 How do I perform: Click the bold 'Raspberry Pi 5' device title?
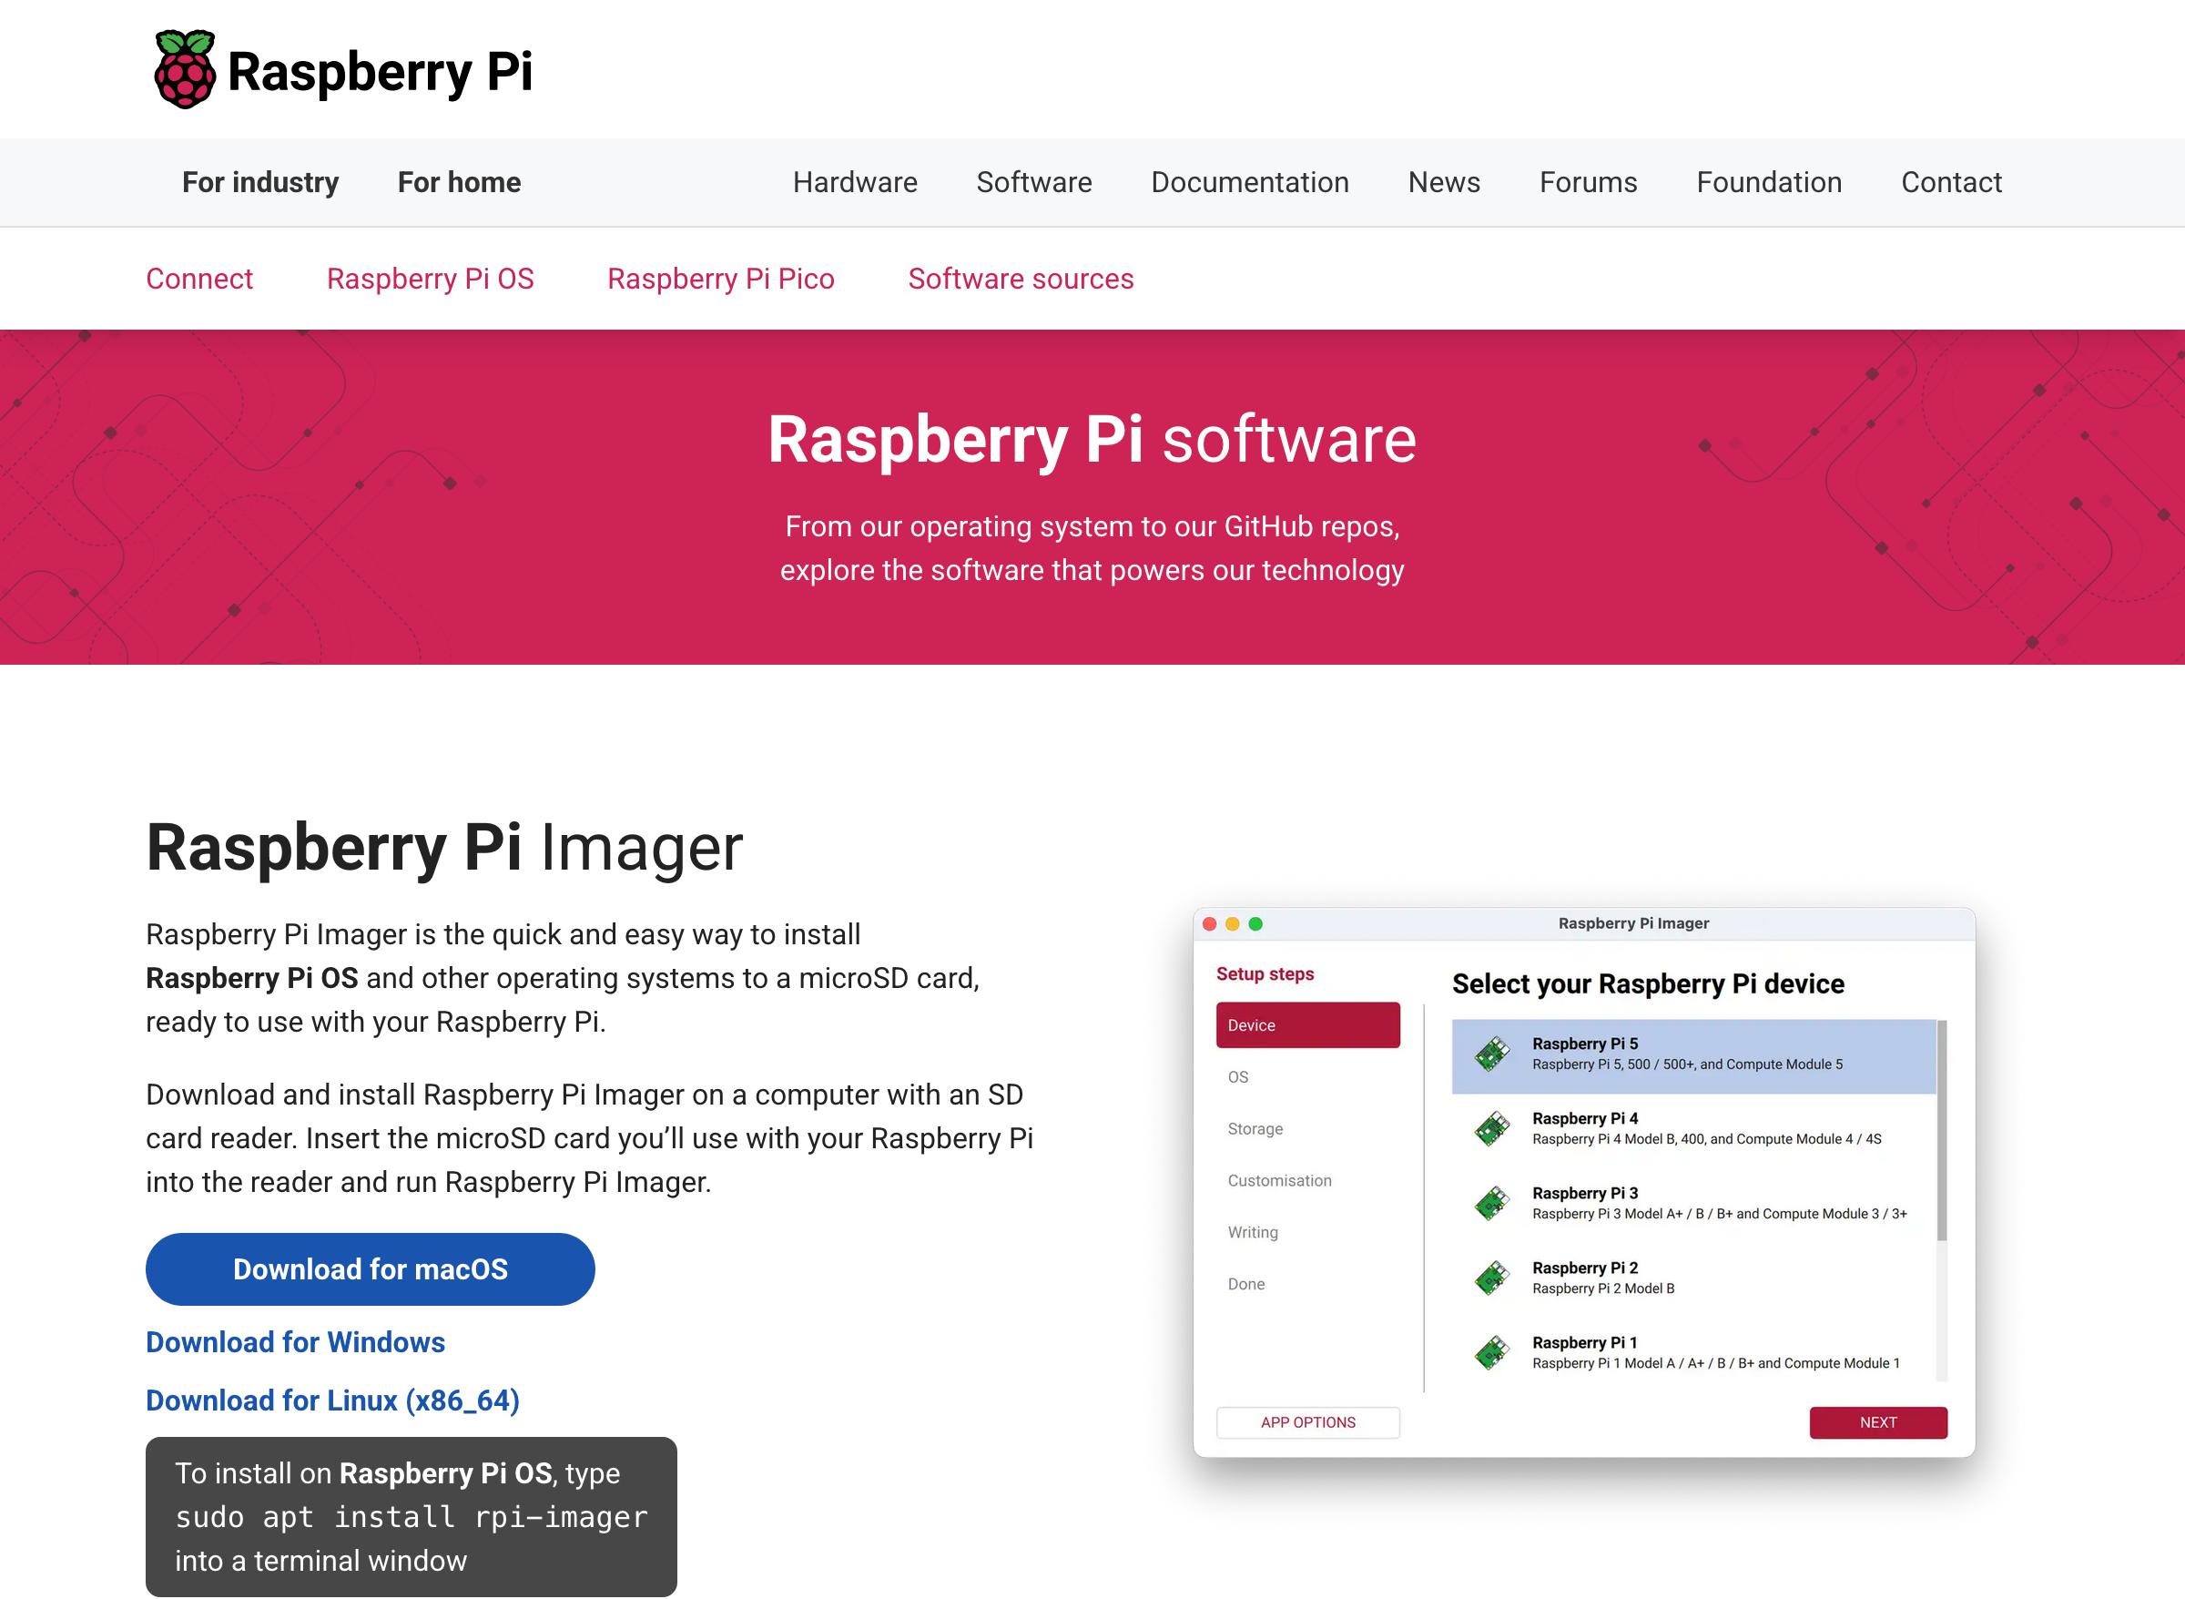click(x=1585, y=1044)
